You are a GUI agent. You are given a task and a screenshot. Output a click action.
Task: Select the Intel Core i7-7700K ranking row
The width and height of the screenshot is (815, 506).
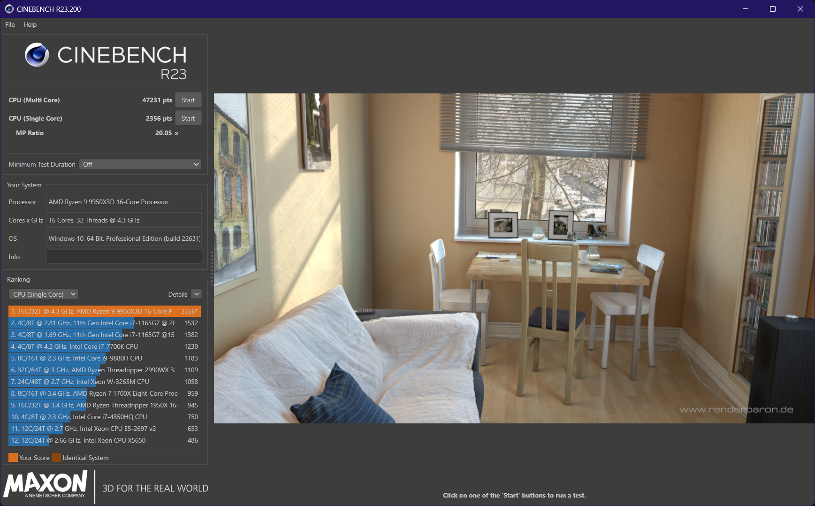click(105, 346)
